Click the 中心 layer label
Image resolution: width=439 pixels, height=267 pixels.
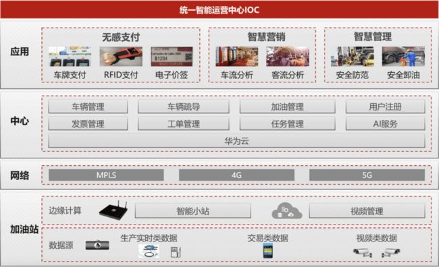click(x=20, y=121)
